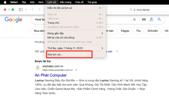Expand Thứ Ba, ngày 7 tháng 11 submenu
Screen dimensions: 169x100
click(75, 48)
